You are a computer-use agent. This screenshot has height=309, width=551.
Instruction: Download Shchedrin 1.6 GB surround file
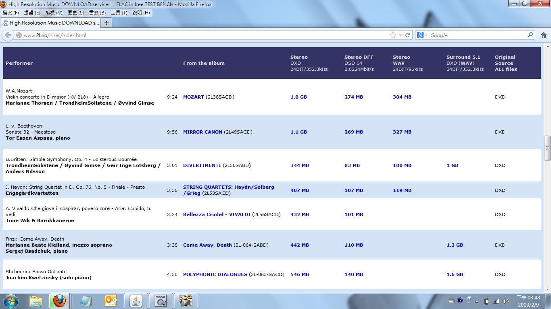click(455, 274)
